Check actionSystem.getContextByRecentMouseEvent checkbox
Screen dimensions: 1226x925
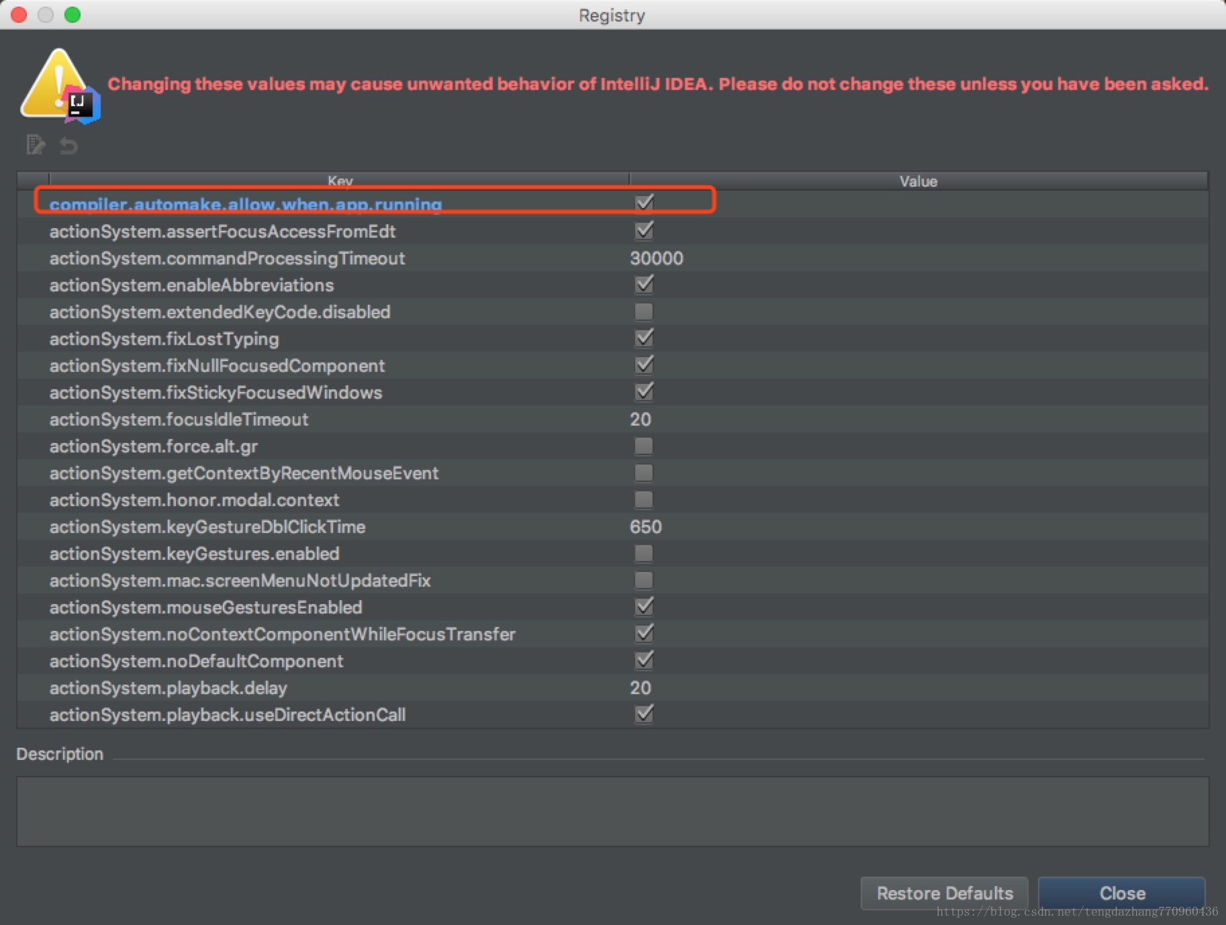[644, 473]
